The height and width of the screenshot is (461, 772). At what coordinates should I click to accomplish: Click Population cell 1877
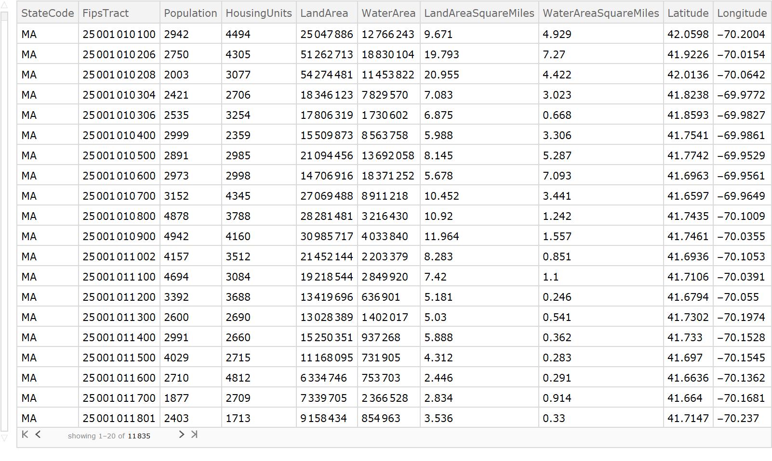coord(191,398)
